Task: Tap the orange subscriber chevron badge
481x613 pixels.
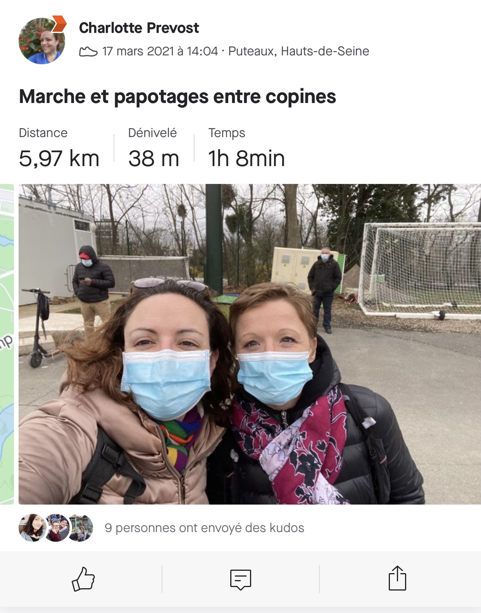Action: tap(59, 24)
